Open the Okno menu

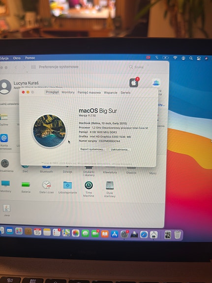click(x=17, y=58)
